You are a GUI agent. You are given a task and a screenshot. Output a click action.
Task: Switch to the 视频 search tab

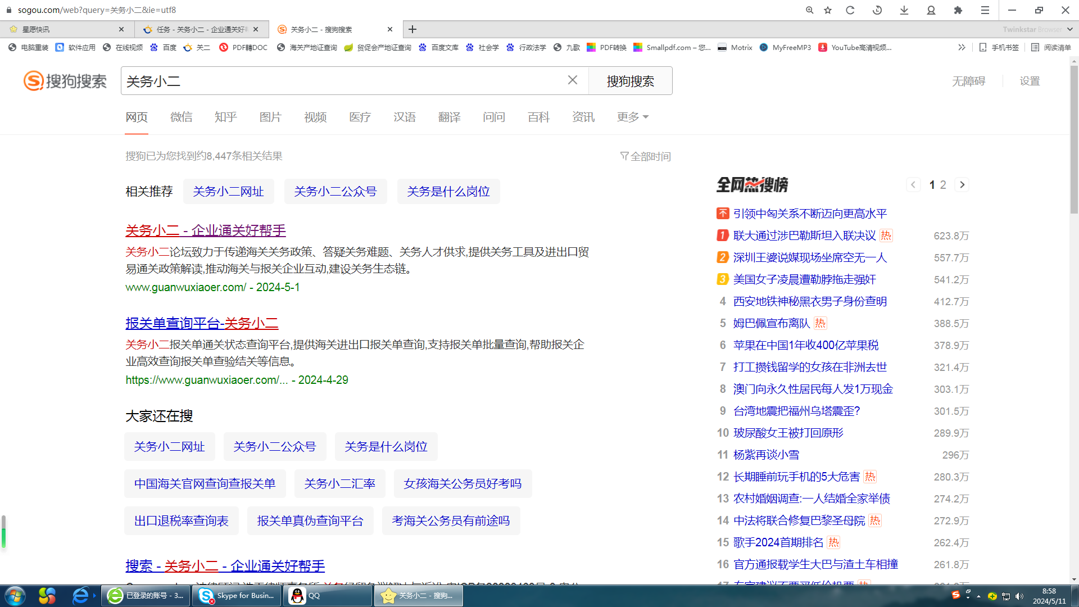pyautogui.click(x=315, y=117)
